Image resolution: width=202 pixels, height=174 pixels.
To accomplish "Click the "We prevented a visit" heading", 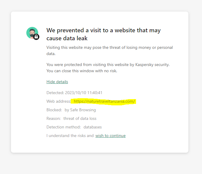I will tap(104, 30).
